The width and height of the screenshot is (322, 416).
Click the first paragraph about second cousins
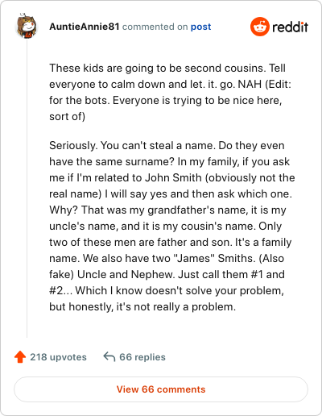170,92
